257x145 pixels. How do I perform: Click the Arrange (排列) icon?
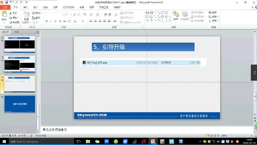[176, 14]
